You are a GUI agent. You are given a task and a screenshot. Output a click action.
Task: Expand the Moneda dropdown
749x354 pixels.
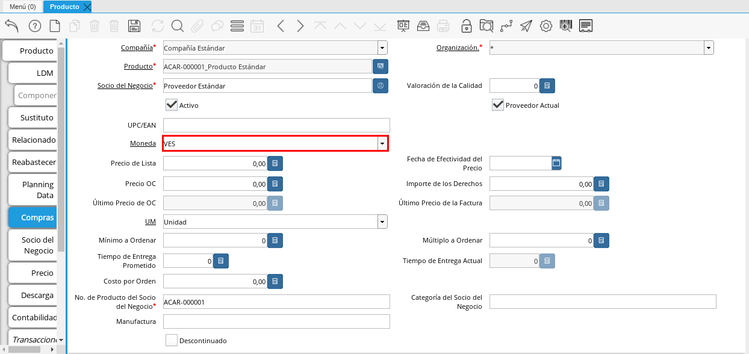382,143
